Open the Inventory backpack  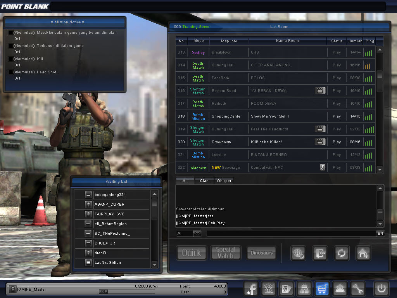[x=304, y=289]
